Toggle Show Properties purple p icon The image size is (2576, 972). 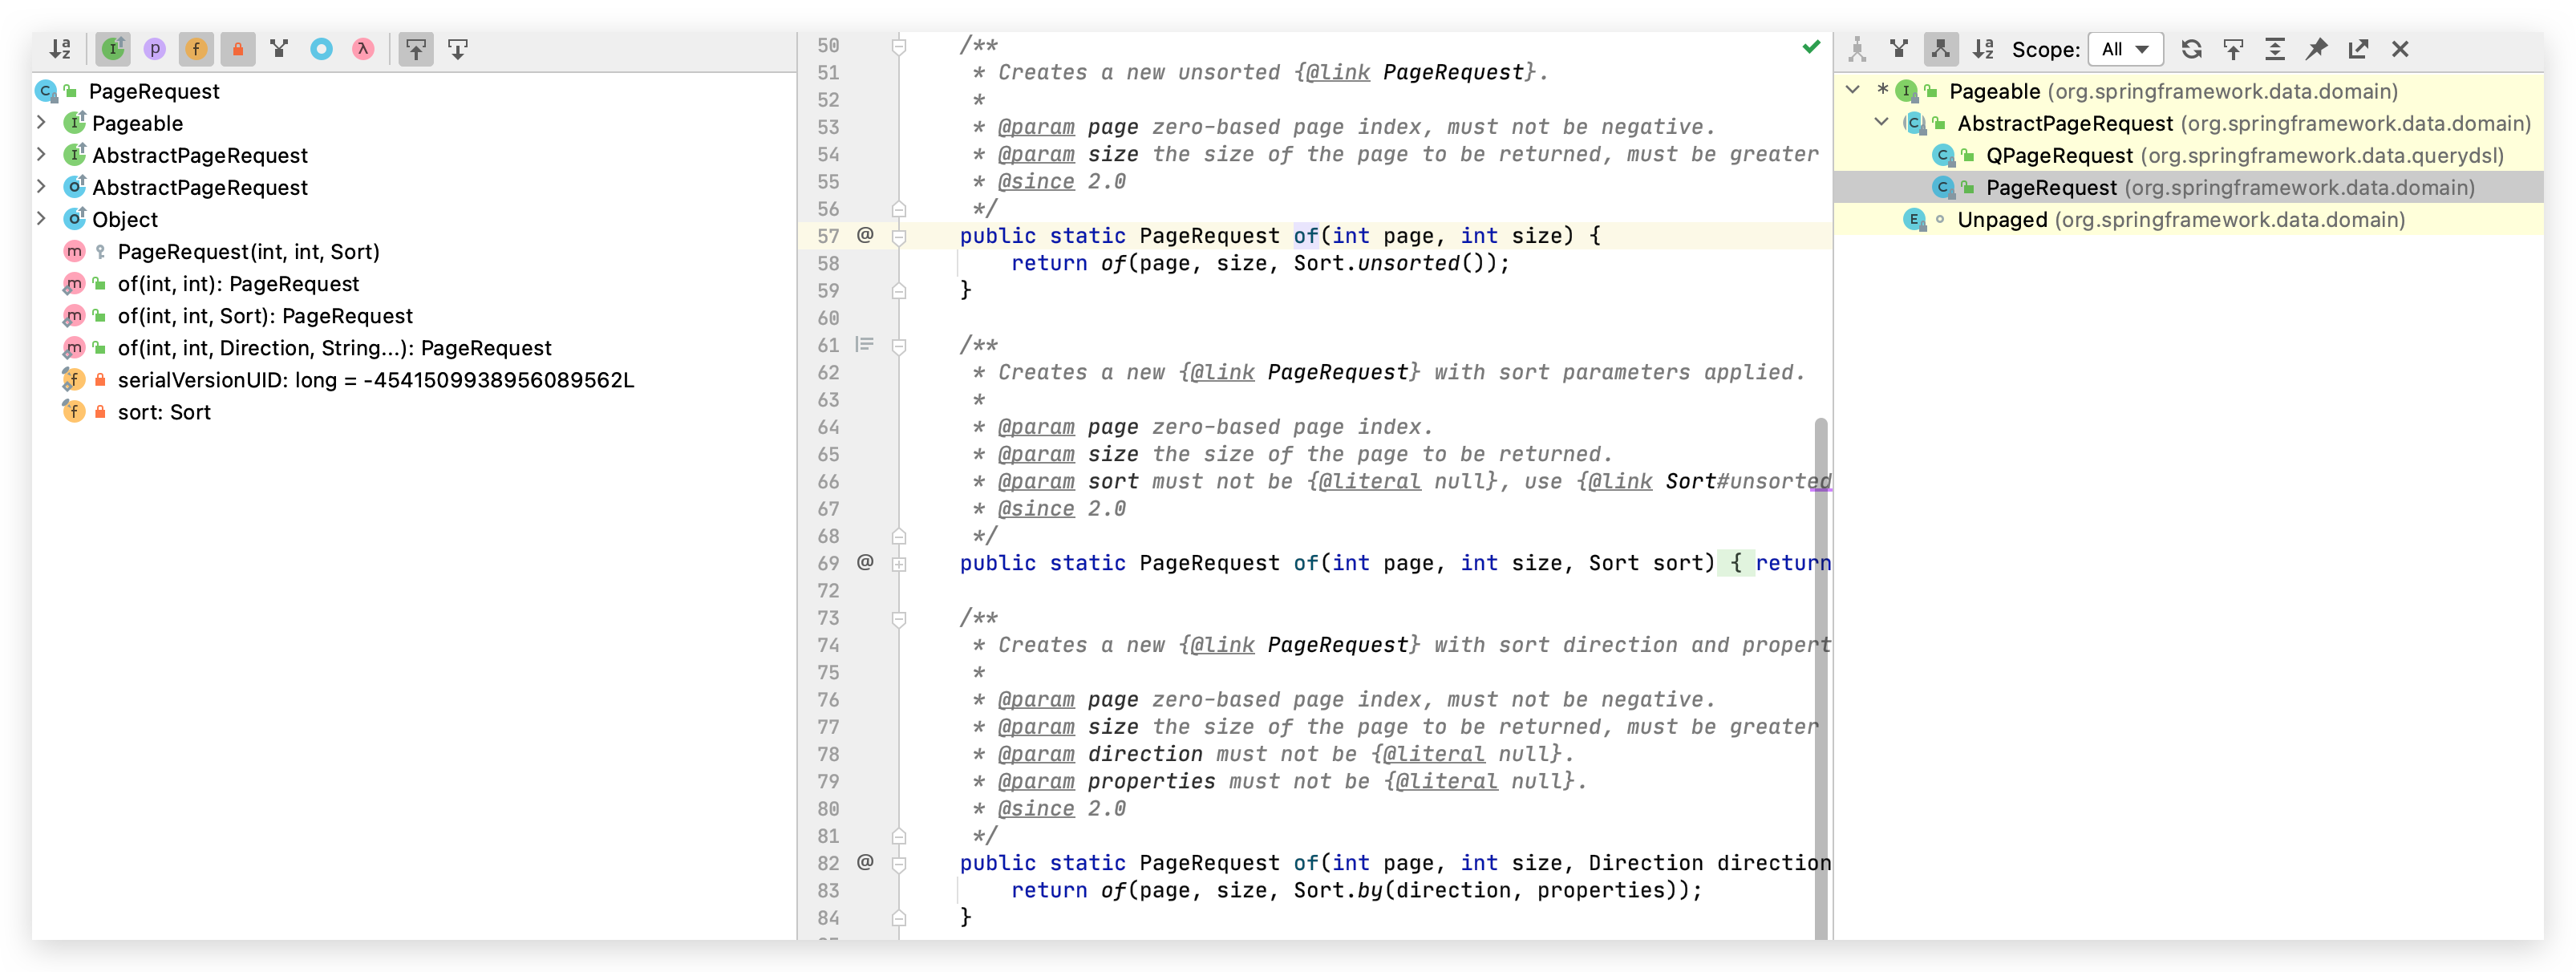(154, 49)
